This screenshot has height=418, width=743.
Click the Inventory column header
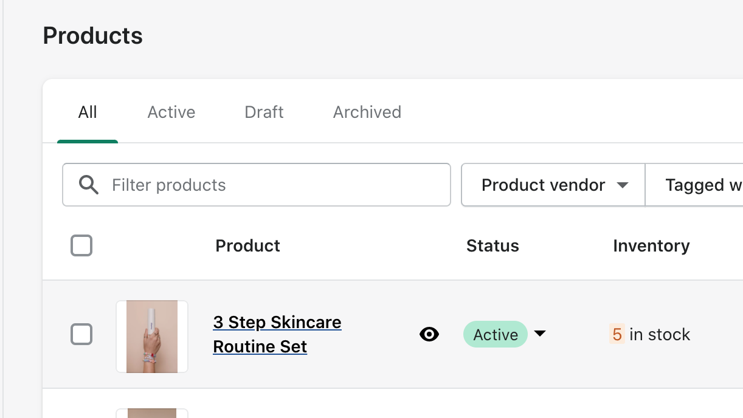[x=651, y=245]
